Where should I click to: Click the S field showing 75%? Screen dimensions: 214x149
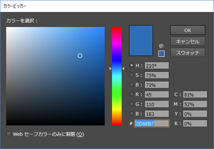click(157, 75)
